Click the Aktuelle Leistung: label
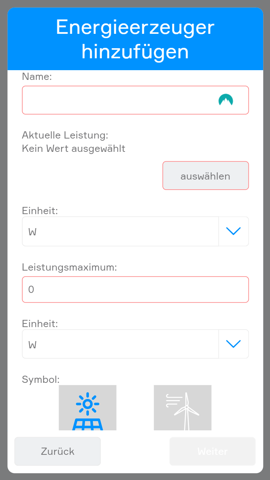270x480 pixels. 65,135
